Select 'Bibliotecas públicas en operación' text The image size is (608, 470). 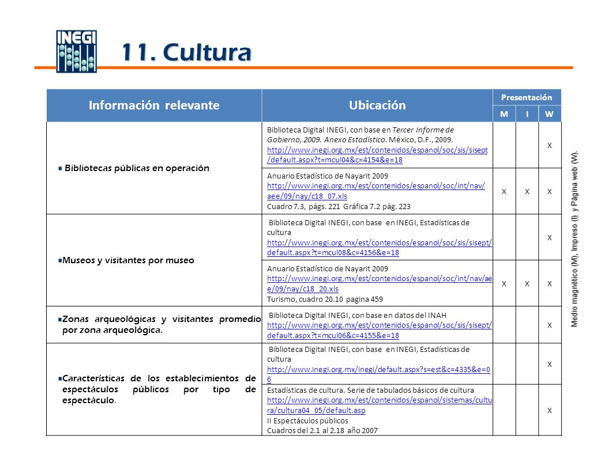(x=137, y=168)
